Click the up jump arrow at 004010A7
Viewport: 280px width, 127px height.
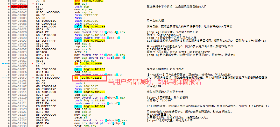(x=32, y=4)
